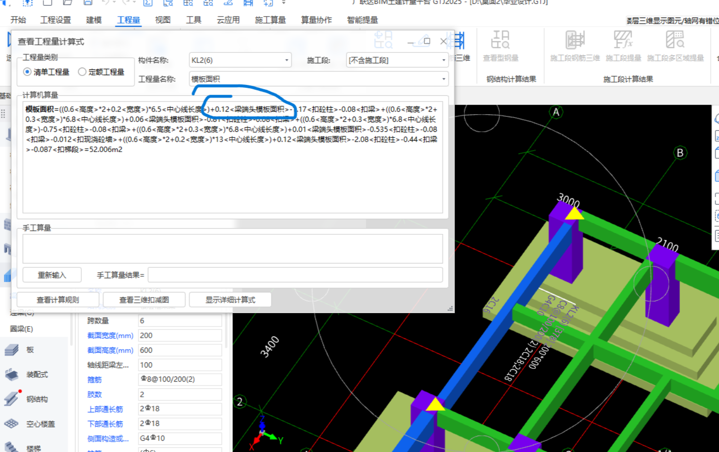719x452 pixels.
Task: Click the summation calculate icon in quick toolbar
Action: point(148,2)
